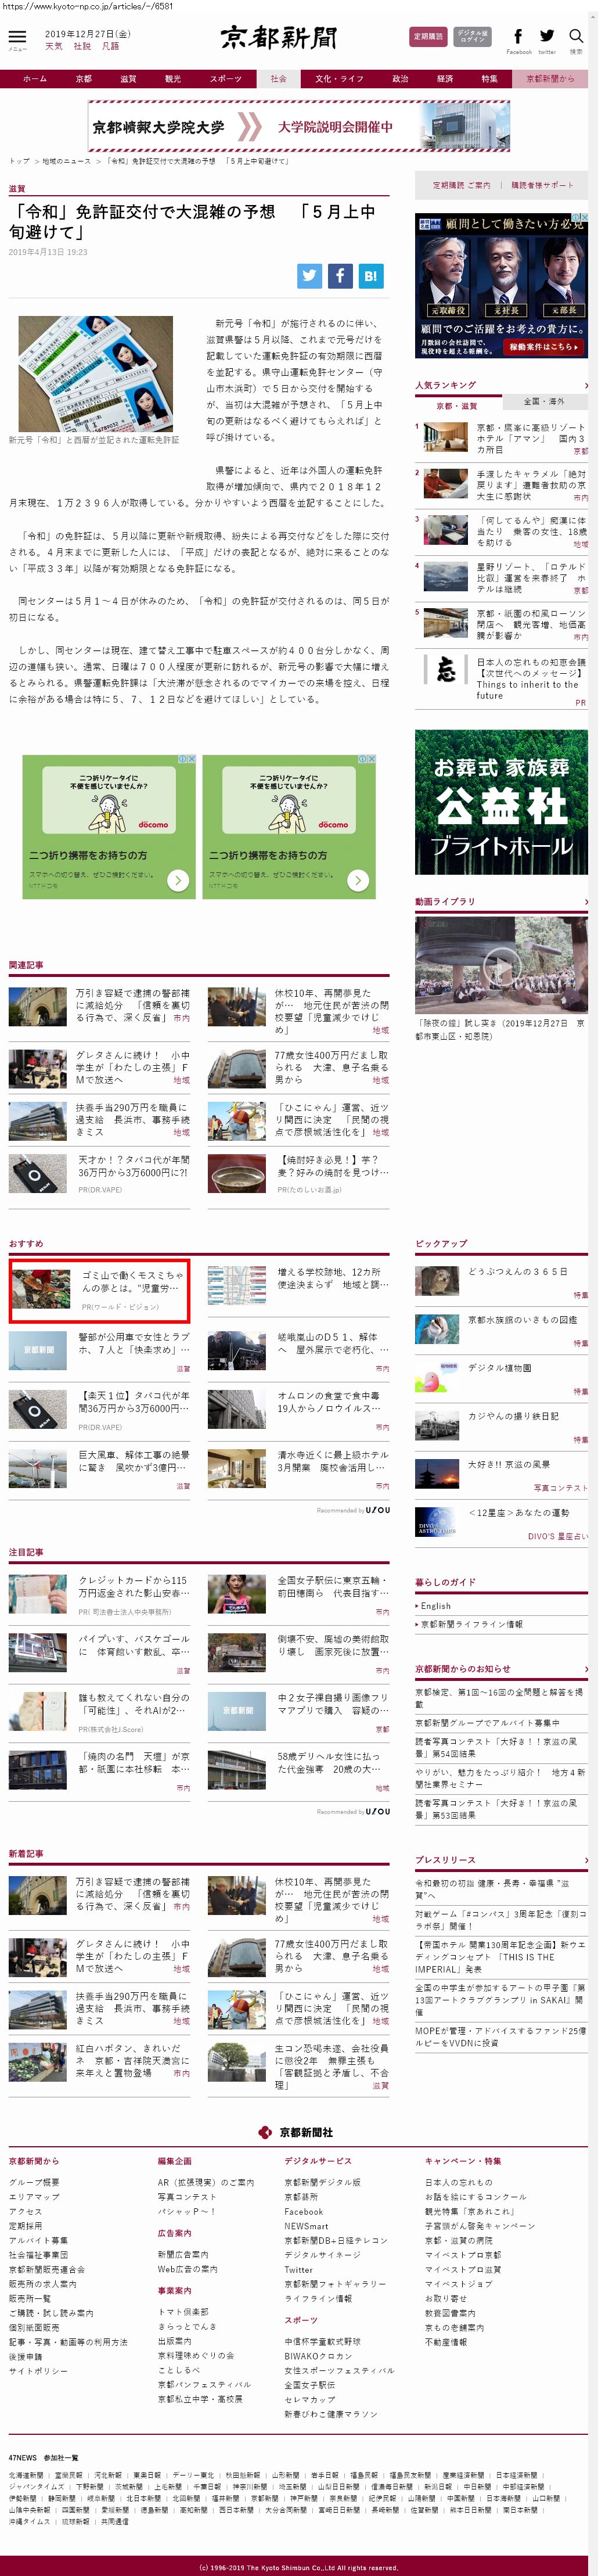Share the article with the blue Twitter button
Image resolution: width=598 pixels, height=2576 pixels.
[309, 277]
